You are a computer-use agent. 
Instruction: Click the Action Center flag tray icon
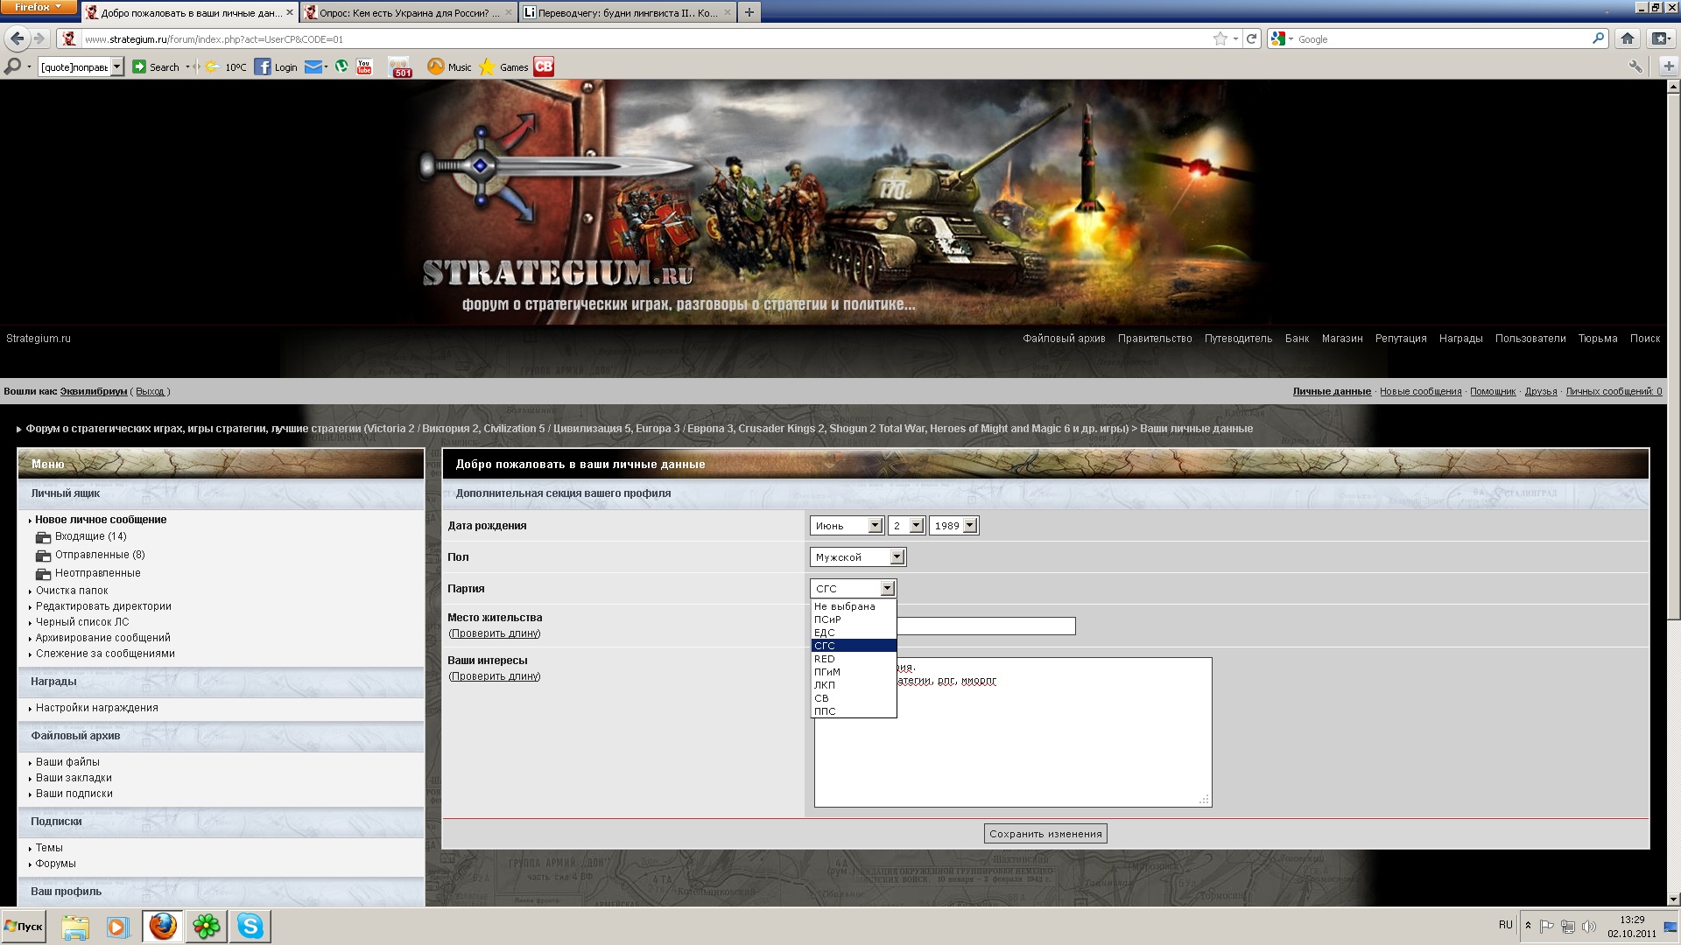(1547, 926)
